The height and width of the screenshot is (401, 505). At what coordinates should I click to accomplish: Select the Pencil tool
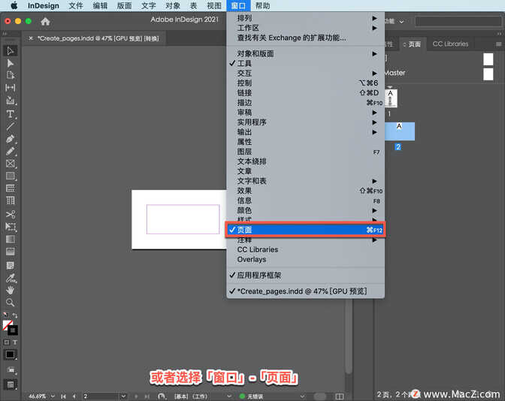coord(11,151)
